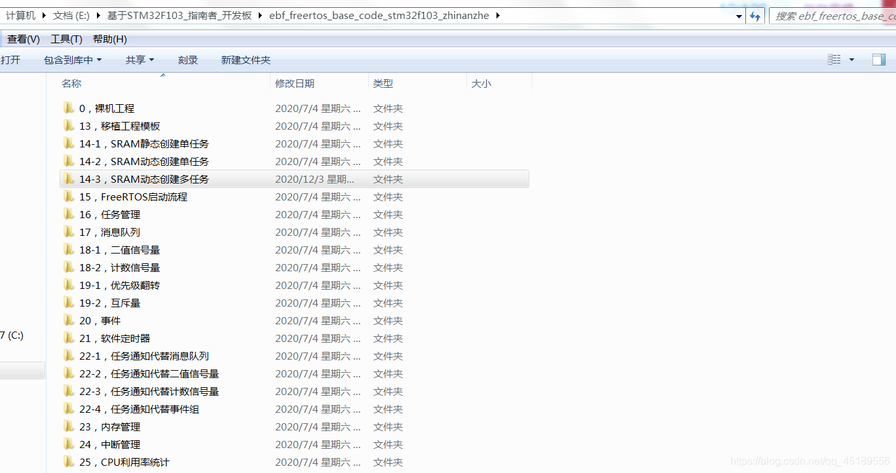Open the 包含到库中 dropdown
The height and width of the screenshot is (473, 896).
(73, 60)
